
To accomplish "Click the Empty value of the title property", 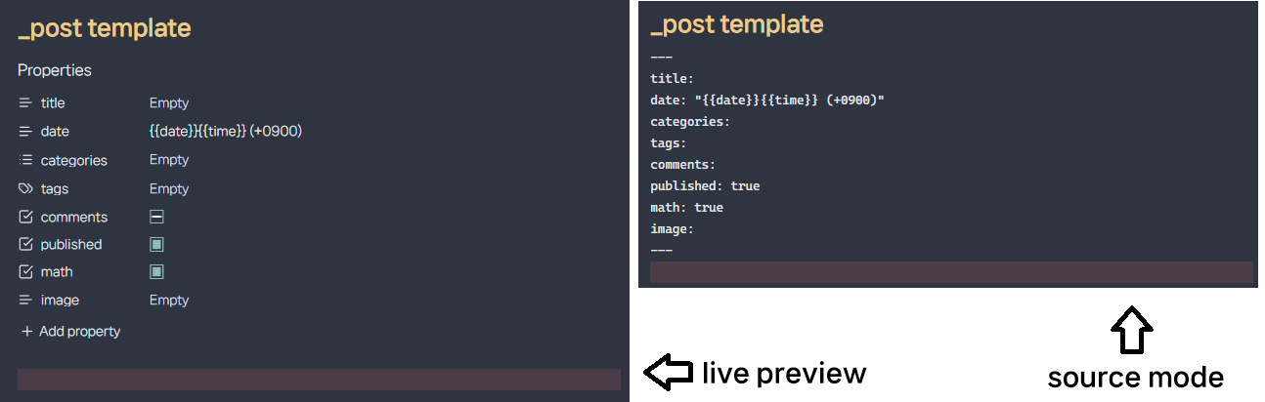I will 169,102.
